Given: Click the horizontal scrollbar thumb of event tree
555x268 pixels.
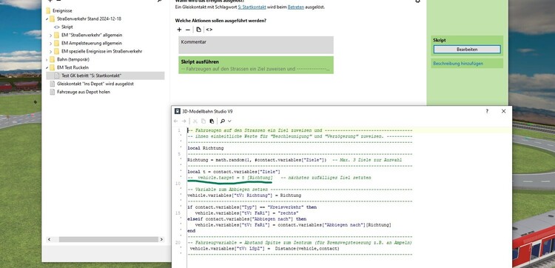Looking at the screenshot, I should [108, 240].
